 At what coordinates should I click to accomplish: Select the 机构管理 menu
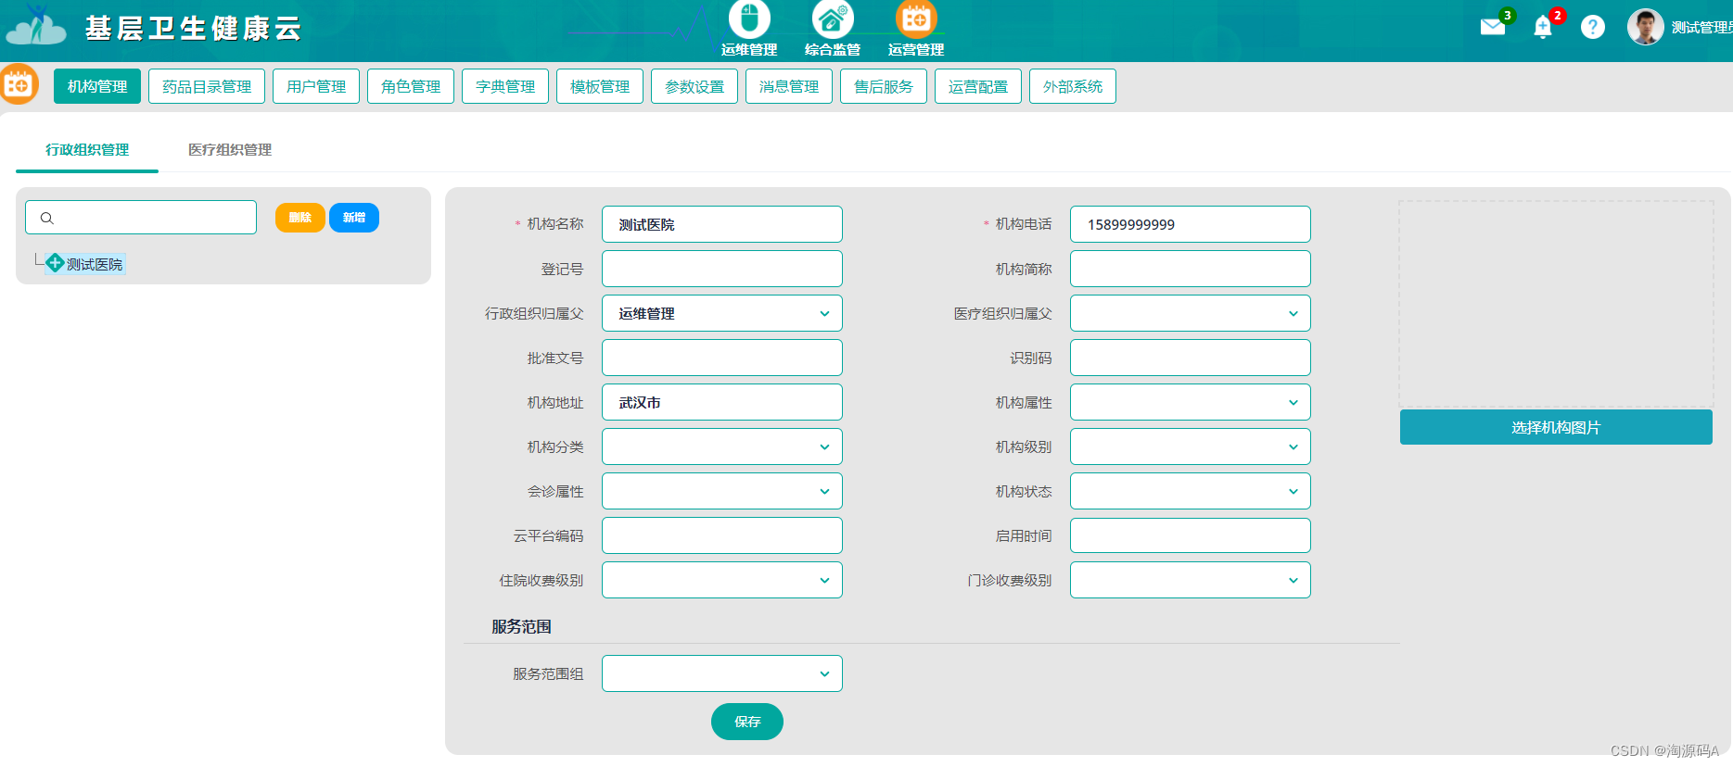tap(97, 86)
